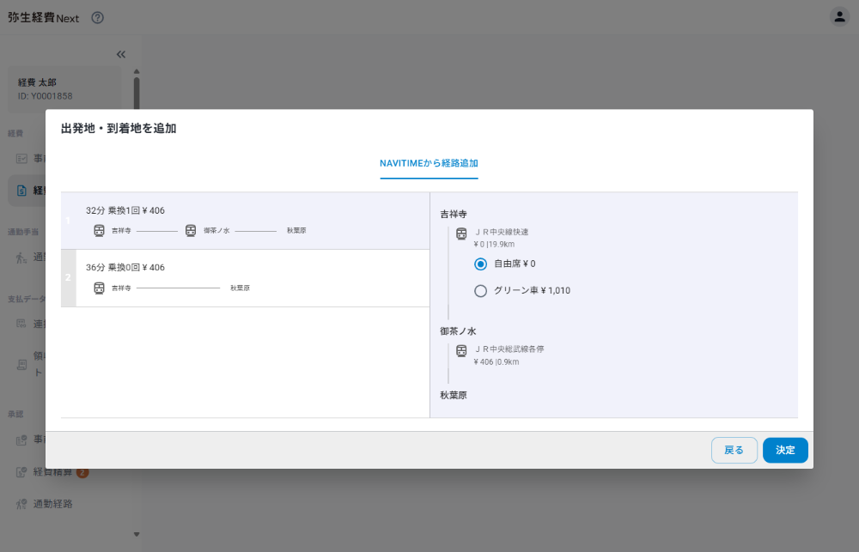Click the 経費精算 icon showing badge 2

point(23,471)
